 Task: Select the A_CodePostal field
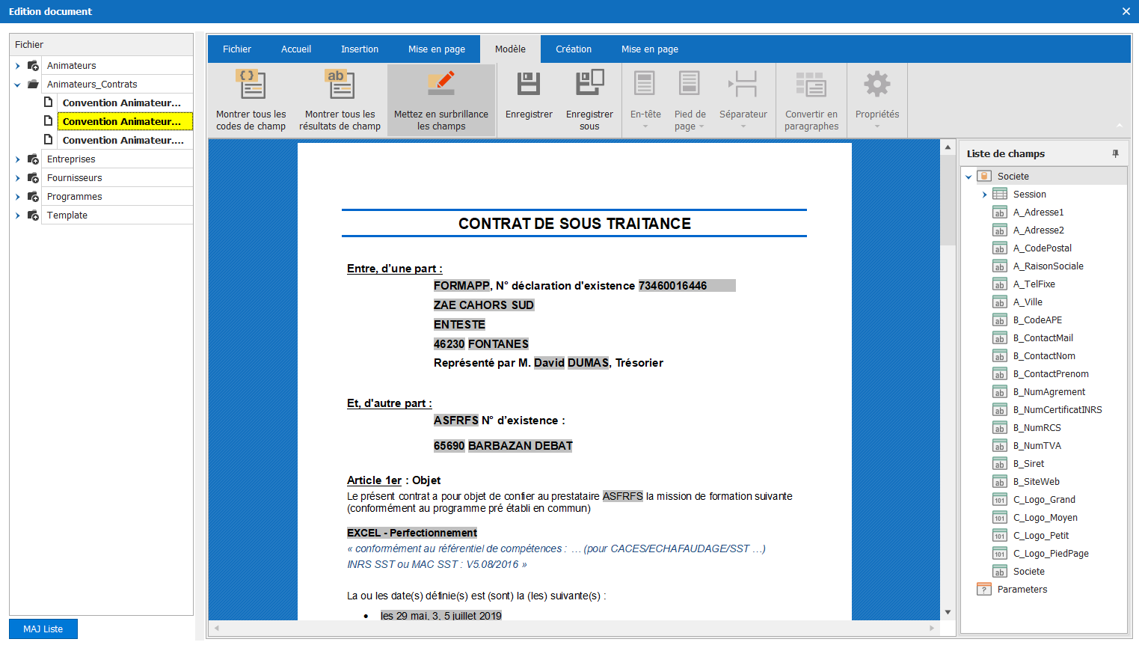pyautogui.click(x=1042, y=248)
